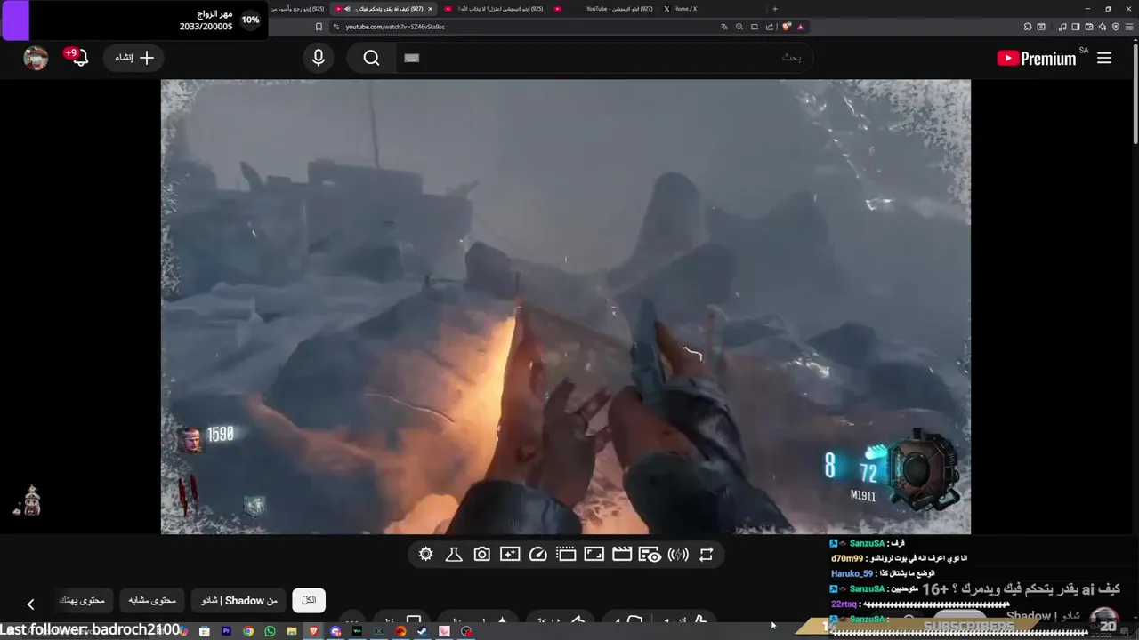The width and height of the screenshot is (1139, 640).
Task: Open the media control music note icon
Action: 1062,27
